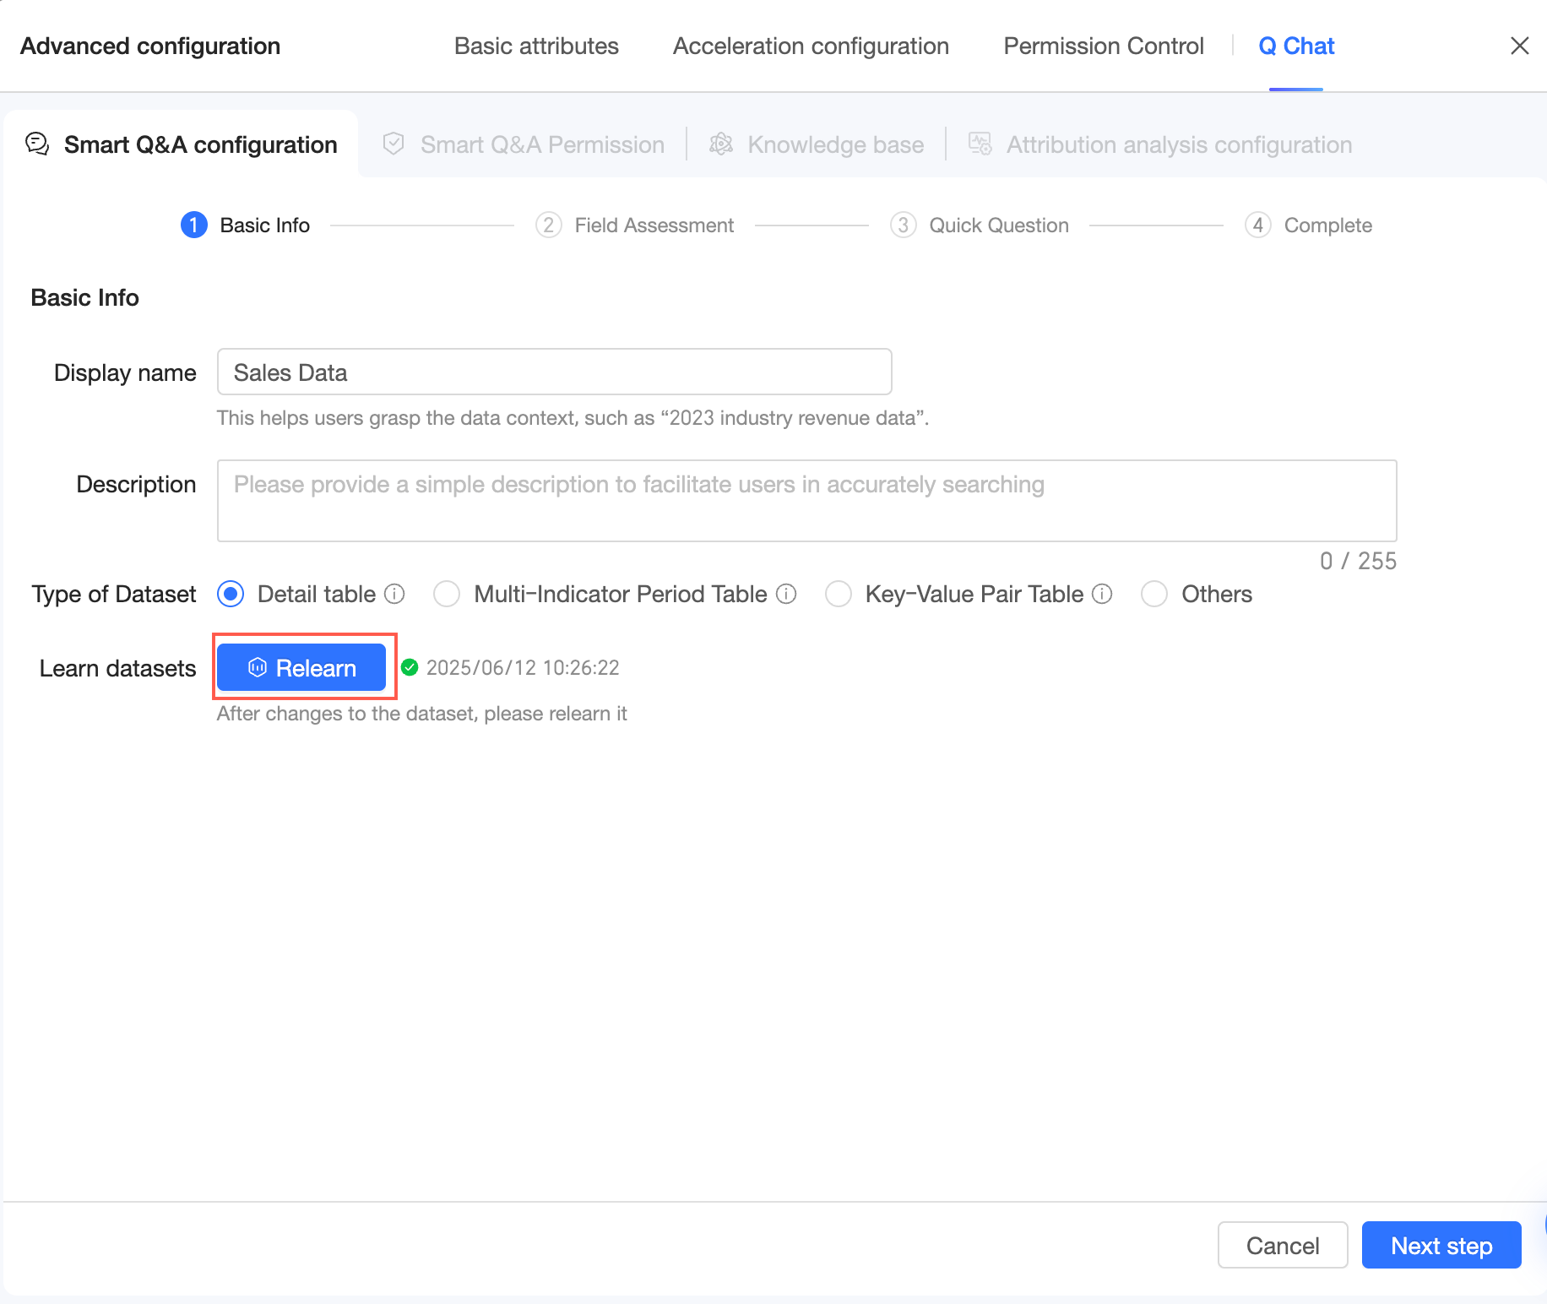Select the Detail table radio button
The width and height of the screenshot is (1547, 1304).
coord(231,595)
